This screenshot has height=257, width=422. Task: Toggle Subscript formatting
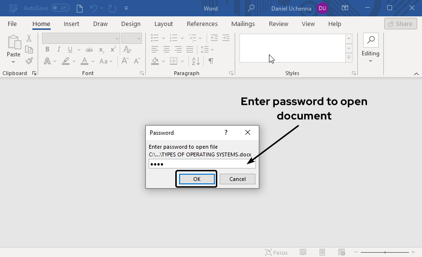(x=101, y=50)
